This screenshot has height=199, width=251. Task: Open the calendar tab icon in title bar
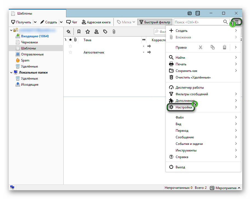point(190,13)
